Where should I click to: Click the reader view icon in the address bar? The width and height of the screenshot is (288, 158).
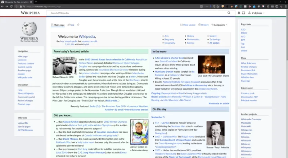click(x=202, y=6)
